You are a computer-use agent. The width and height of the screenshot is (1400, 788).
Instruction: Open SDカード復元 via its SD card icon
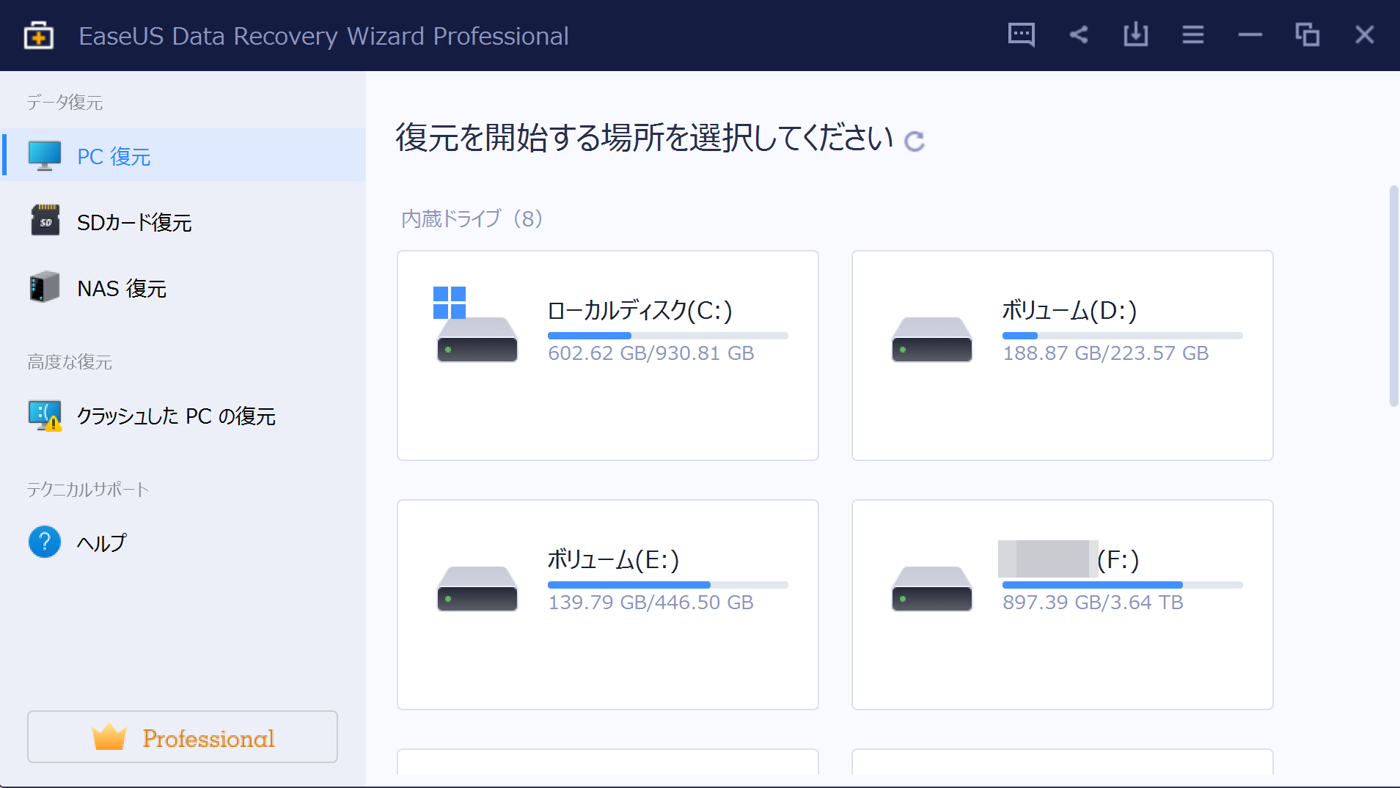45,221
